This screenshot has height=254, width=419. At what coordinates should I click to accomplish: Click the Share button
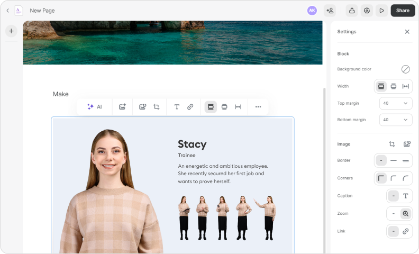403,11
